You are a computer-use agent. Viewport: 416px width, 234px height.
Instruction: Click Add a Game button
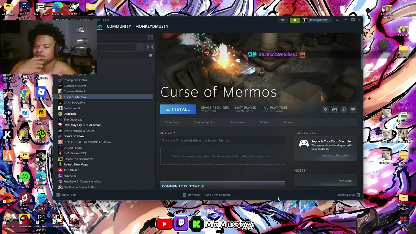tap(66, 195)
